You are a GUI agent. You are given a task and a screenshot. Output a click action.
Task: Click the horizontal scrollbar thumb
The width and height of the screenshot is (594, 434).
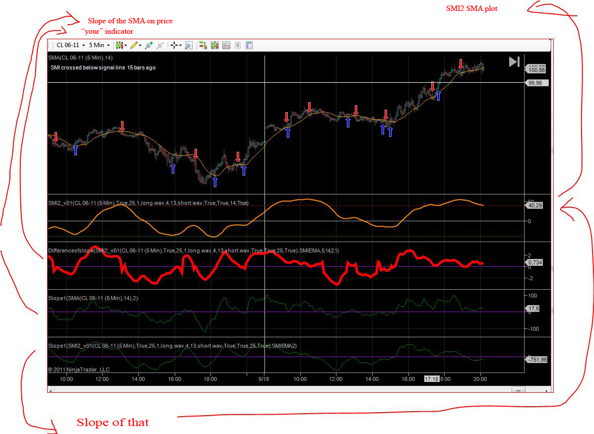click(x=518, y=390)
